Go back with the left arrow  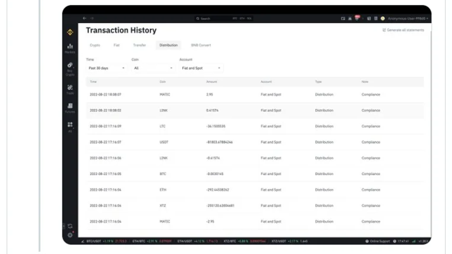click(x=84, y=18)
